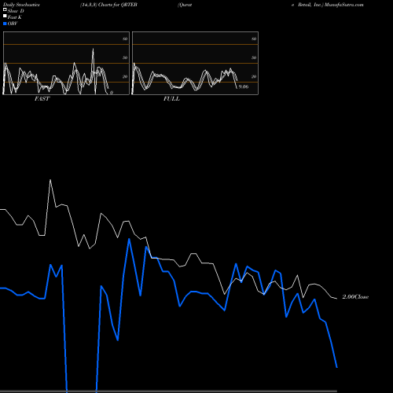Click the FAST stochastic chart label
Screen dimensions: 393x393
click(x=42, y=98)
